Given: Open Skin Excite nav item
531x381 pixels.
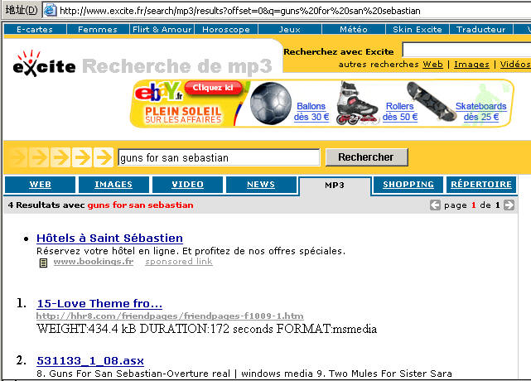Looking at the screenshot, I should pos(418,30).
